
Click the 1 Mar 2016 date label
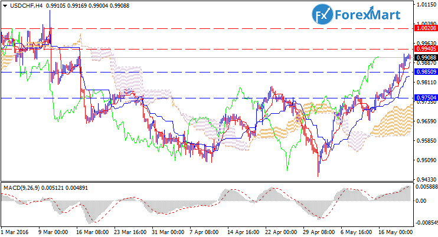(x=15, y=232)
